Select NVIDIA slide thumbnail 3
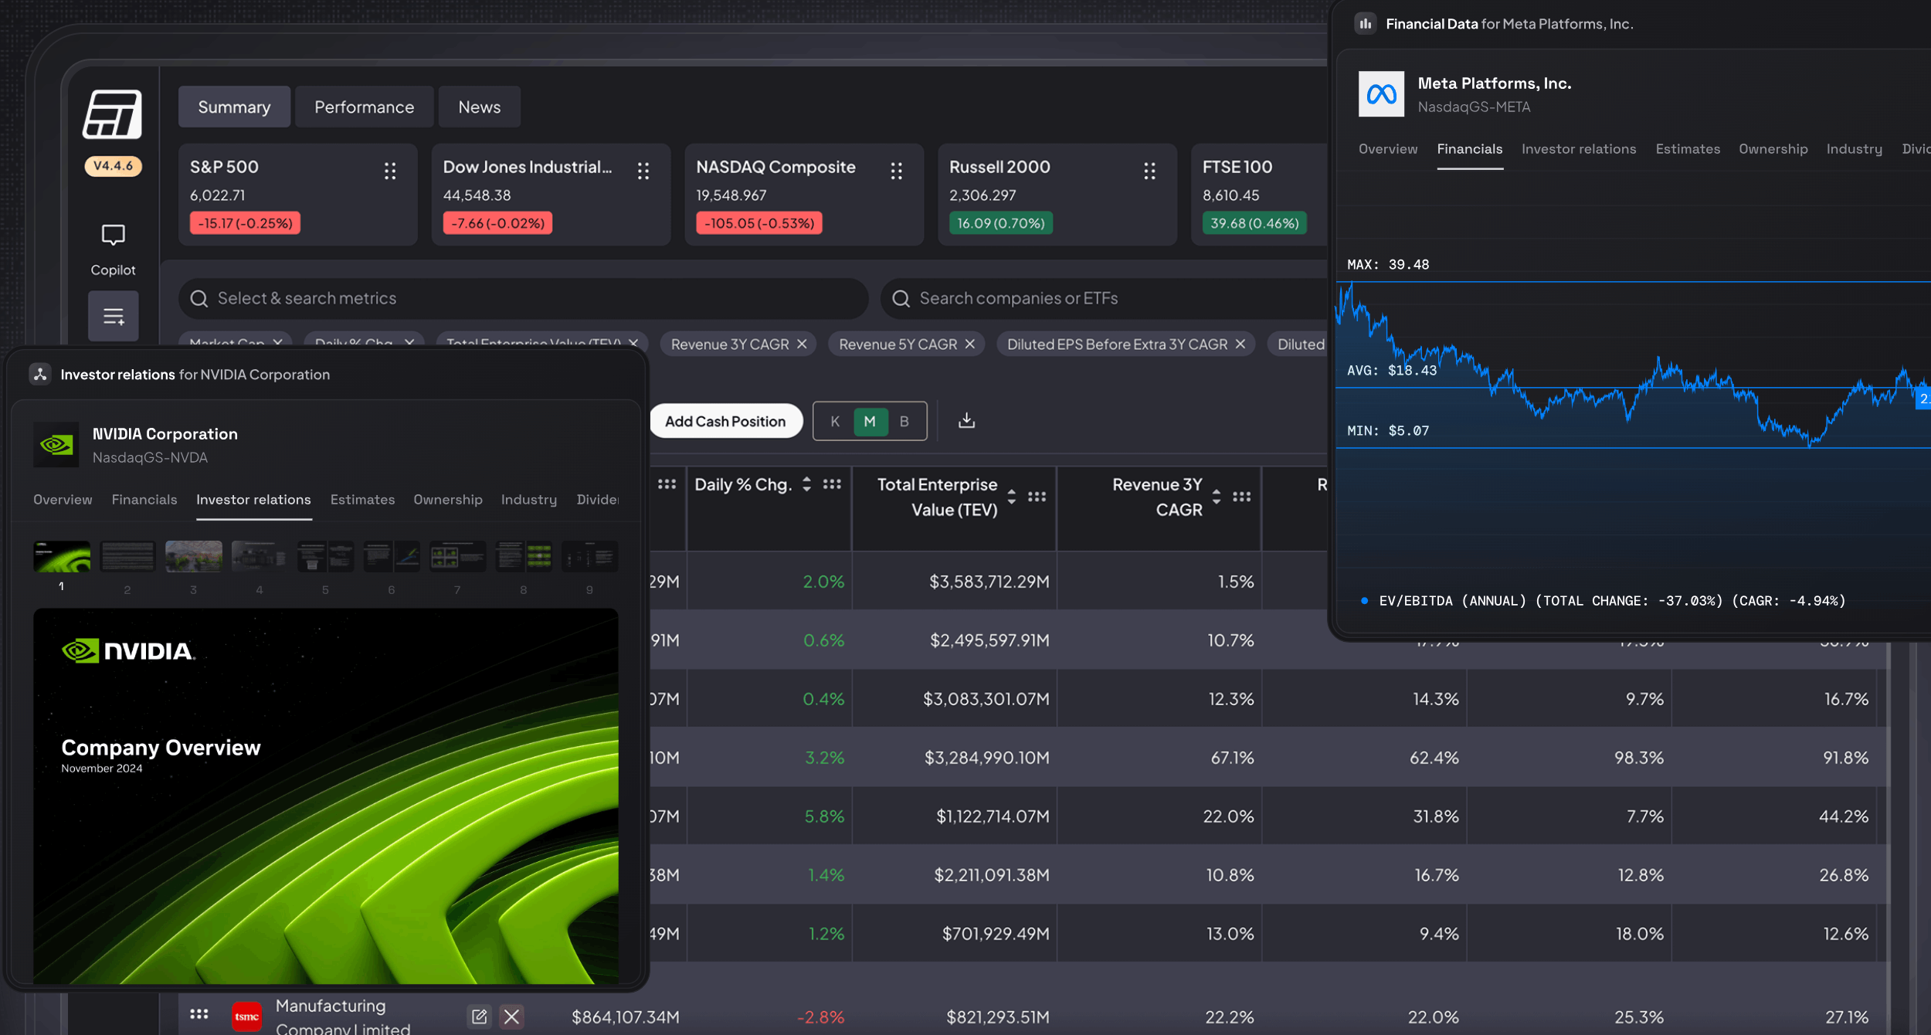 193,556
